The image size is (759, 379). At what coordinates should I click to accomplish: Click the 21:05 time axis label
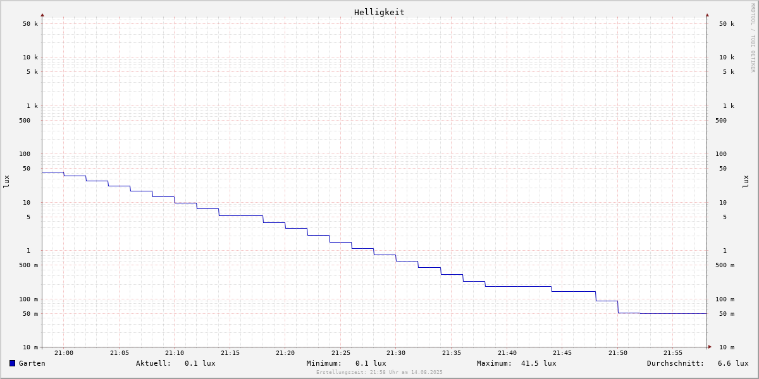coord(120,353)
